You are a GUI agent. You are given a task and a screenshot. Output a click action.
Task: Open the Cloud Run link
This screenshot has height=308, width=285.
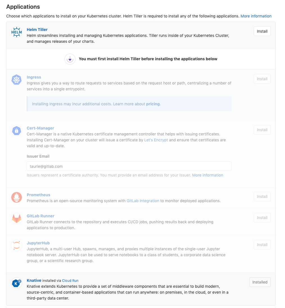(x=70, y=281)
